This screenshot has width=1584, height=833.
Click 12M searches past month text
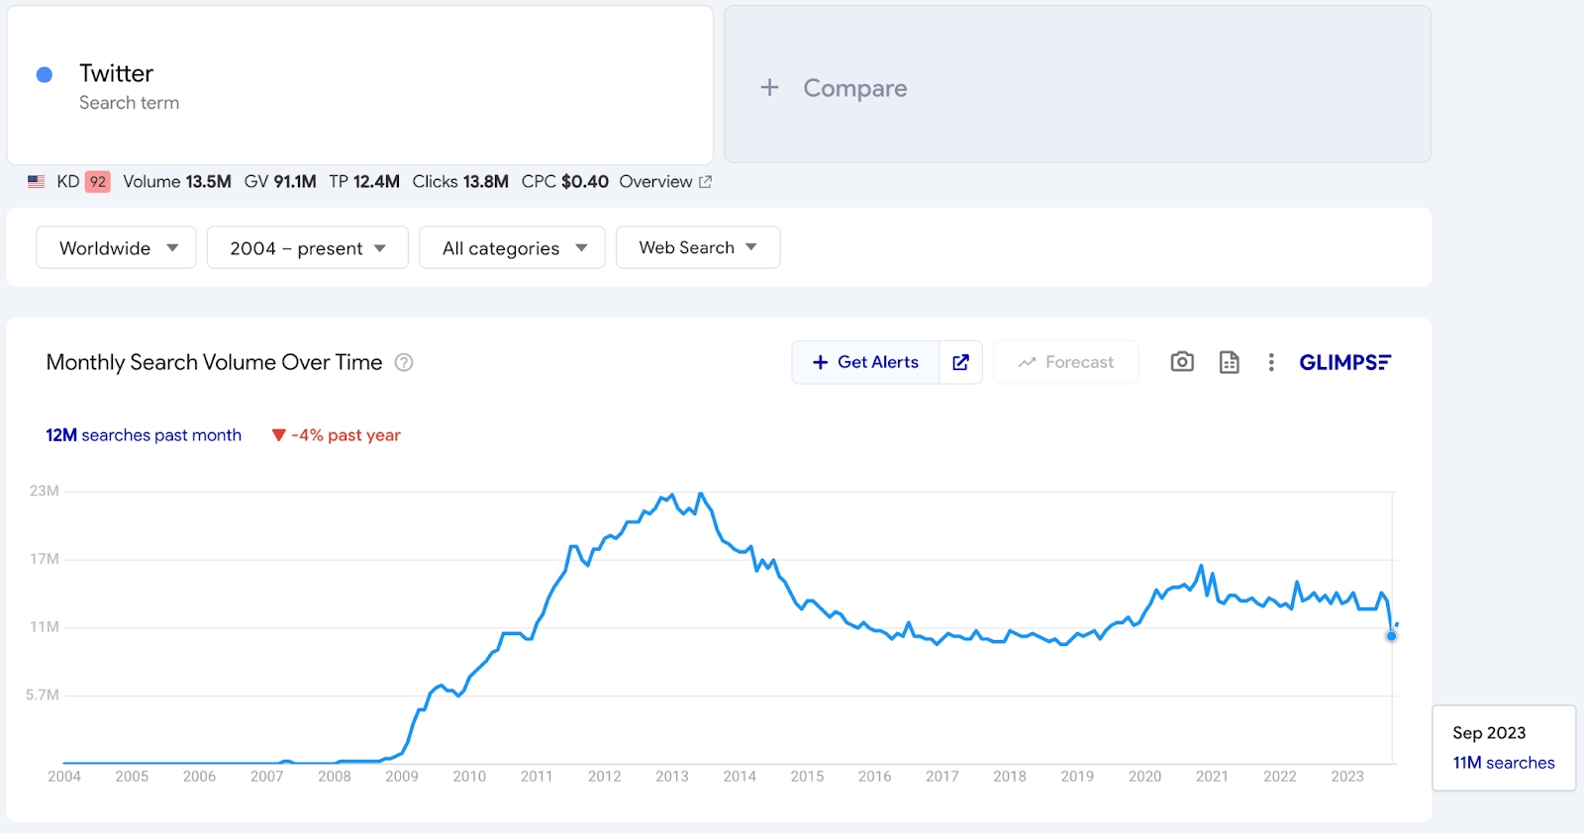(144, 435)
